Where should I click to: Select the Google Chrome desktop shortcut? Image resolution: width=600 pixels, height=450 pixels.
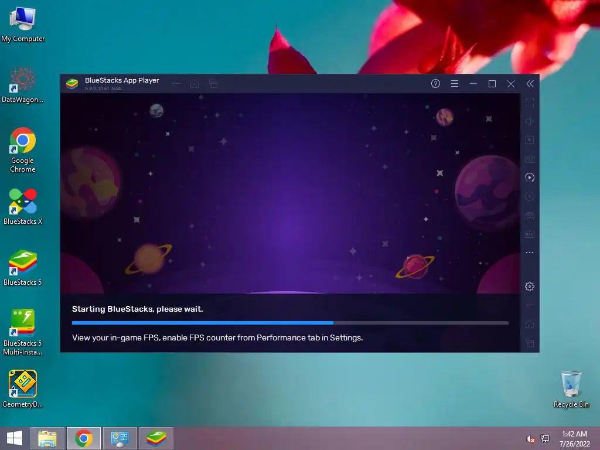pyautogui.click(x=23, y=150)
